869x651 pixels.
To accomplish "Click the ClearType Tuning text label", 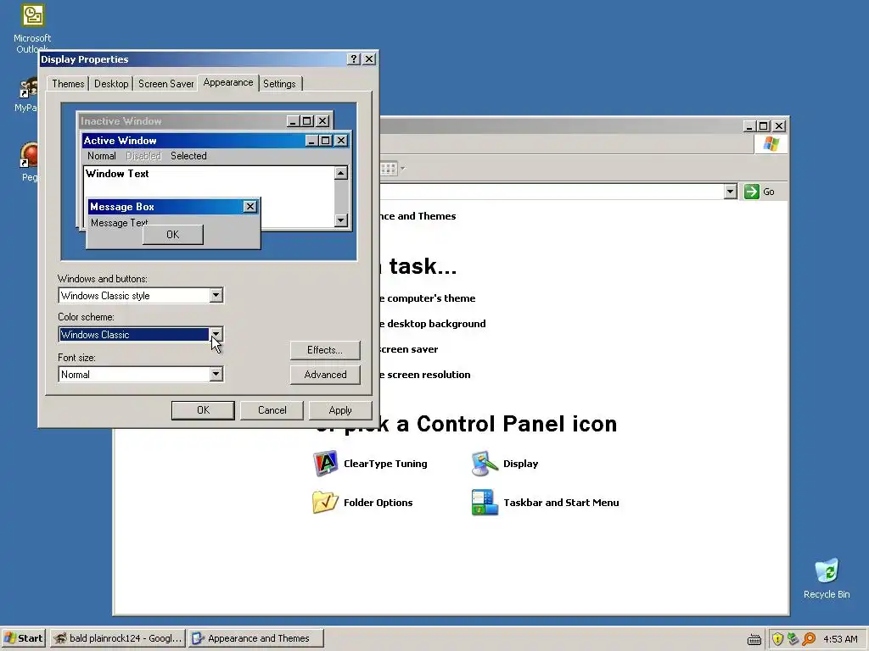I will (385, 464).
